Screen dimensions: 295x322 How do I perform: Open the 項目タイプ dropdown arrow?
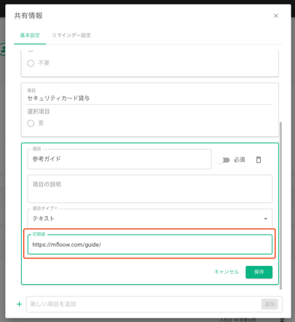tap(266, 218)
